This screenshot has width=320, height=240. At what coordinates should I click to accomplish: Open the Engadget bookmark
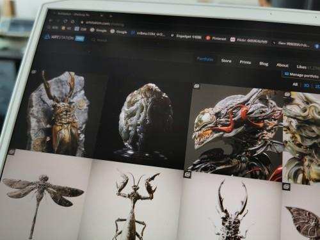pyautogui.click(x=186, y=36)
